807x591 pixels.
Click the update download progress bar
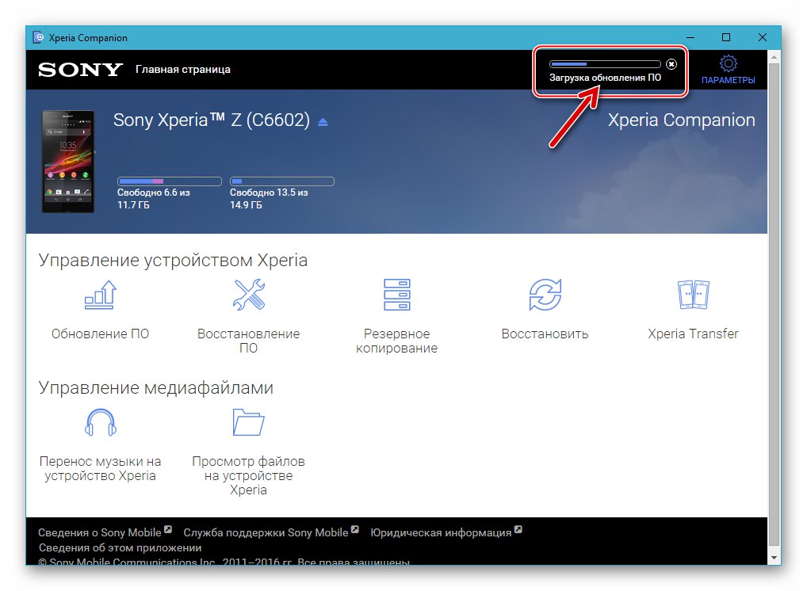[603, 63]
